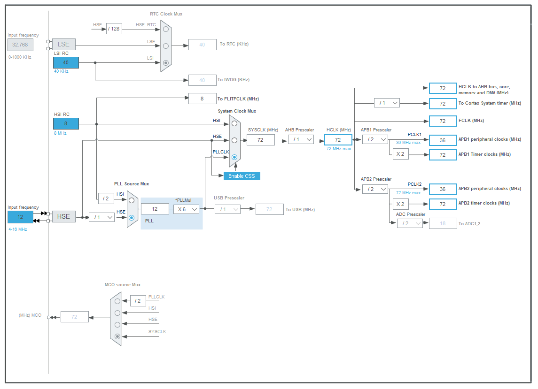This screenshot has width=538, height=389.
Task: Open the ADC Prescaler dropdown
Action: click(x=410, y=223)
